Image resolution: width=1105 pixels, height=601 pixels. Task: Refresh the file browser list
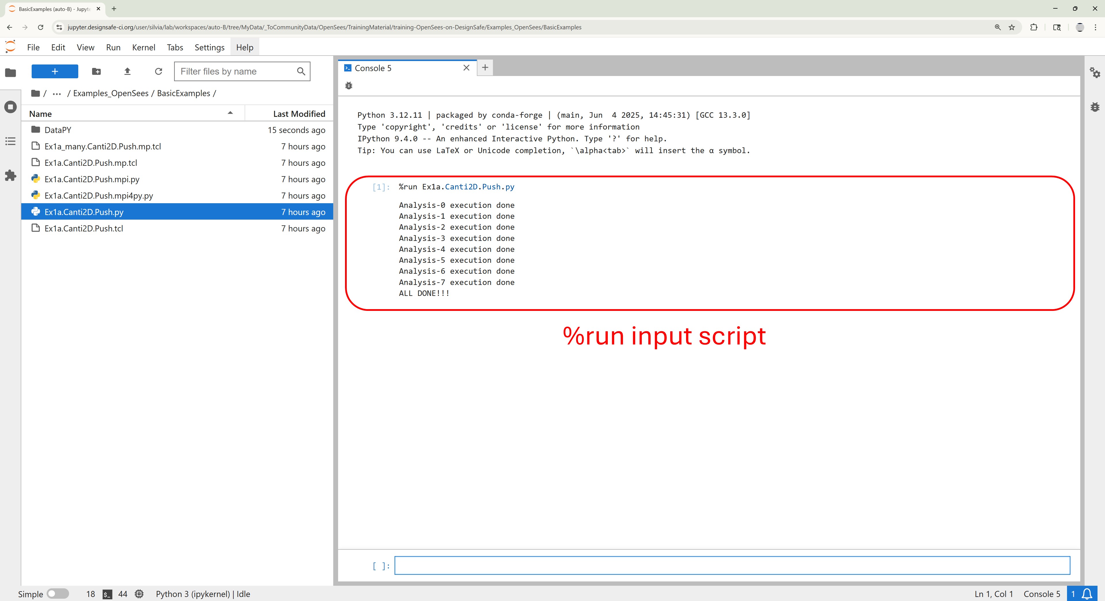coord(158,71)
